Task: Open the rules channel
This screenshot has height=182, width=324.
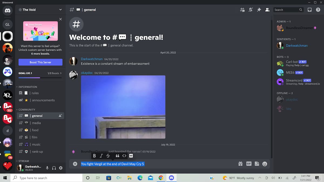Action: [x=35, y=93]
